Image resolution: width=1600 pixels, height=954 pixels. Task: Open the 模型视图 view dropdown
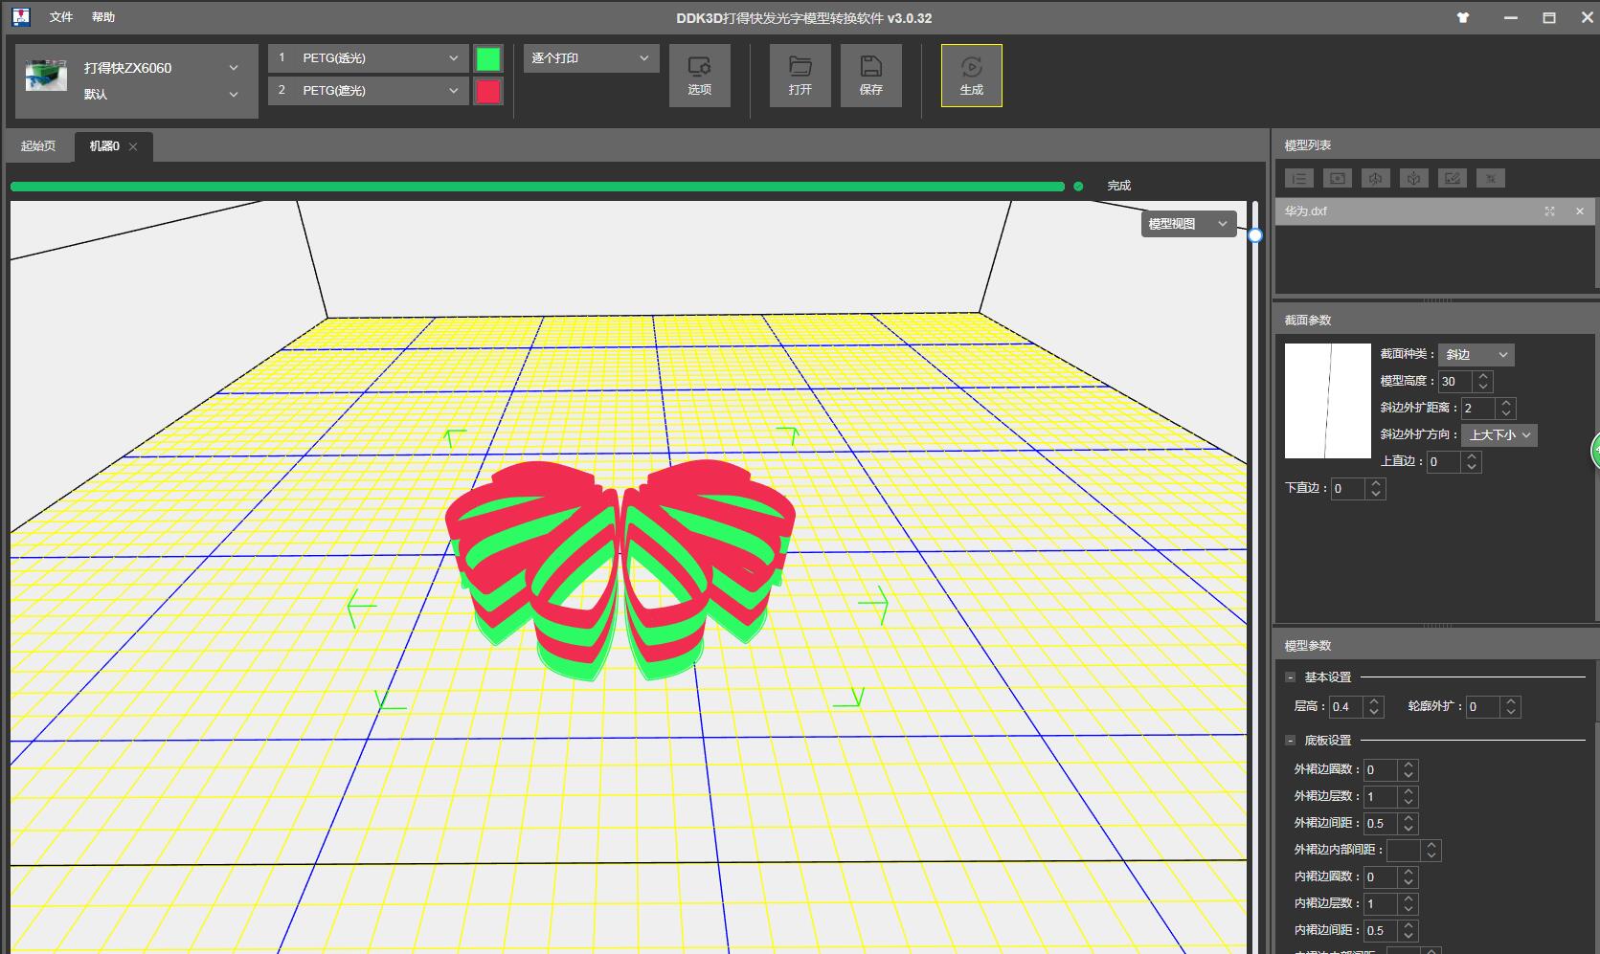click(1188, 224)
